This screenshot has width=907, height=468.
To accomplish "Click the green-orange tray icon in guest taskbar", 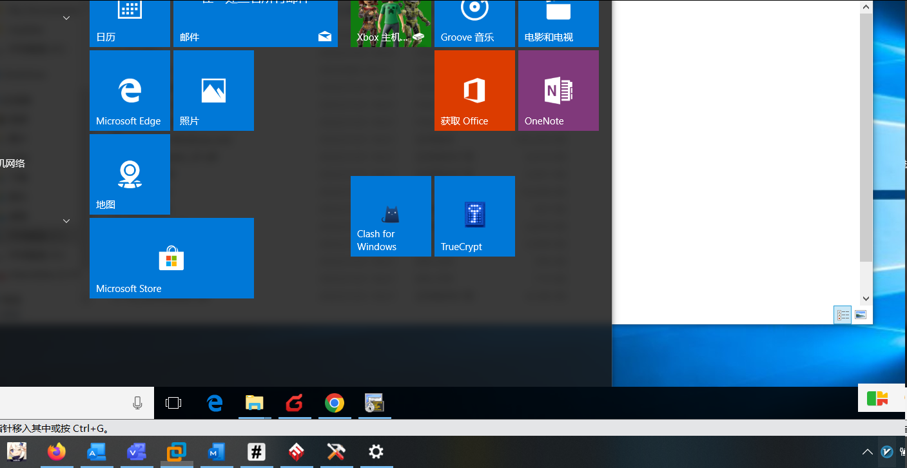I will click(877, 398).
